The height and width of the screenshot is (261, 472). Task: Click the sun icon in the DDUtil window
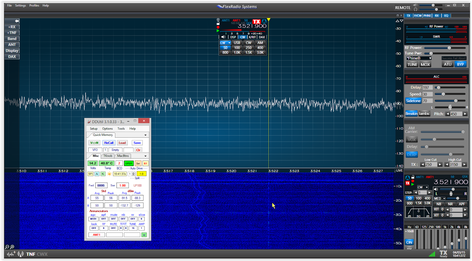click(x=109, y=174)
